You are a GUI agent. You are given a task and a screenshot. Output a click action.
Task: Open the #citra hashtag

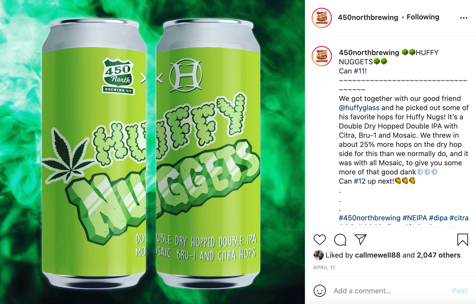pyautogui.click(x=459, y=218)
